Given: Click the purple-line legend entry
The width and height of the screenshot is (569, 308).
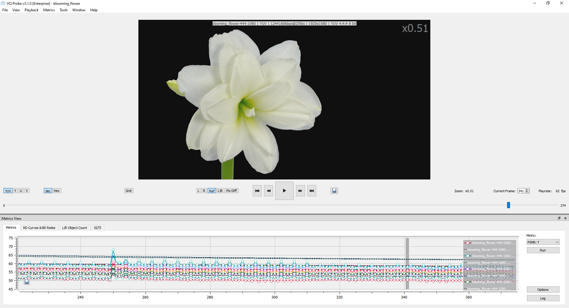Looking at the screenshot, I should pyautogui.click(x=490, y=269).
